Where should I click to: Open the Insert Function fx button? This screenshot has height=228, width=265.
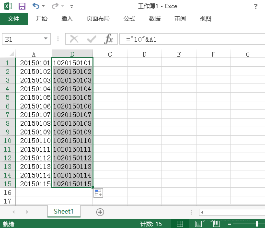point(108,39)
